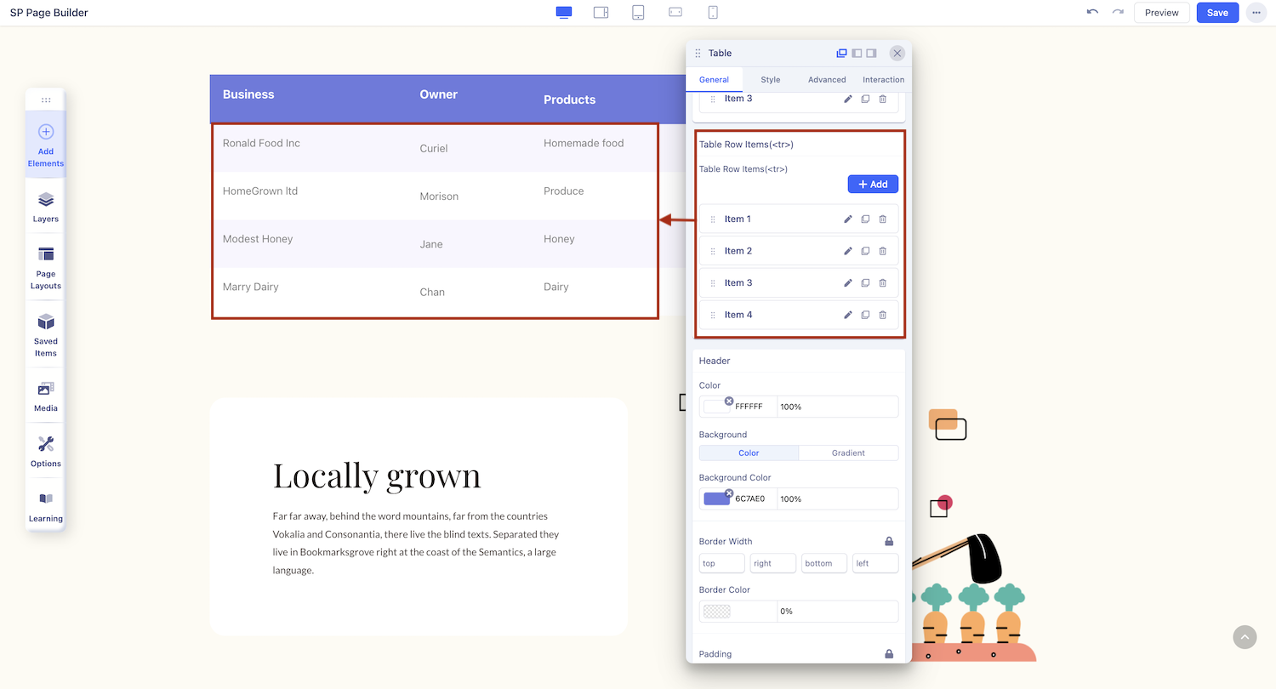Open the Advanced tab
The width and height of the screenshot is (1276, 689).
click(827, 80)
